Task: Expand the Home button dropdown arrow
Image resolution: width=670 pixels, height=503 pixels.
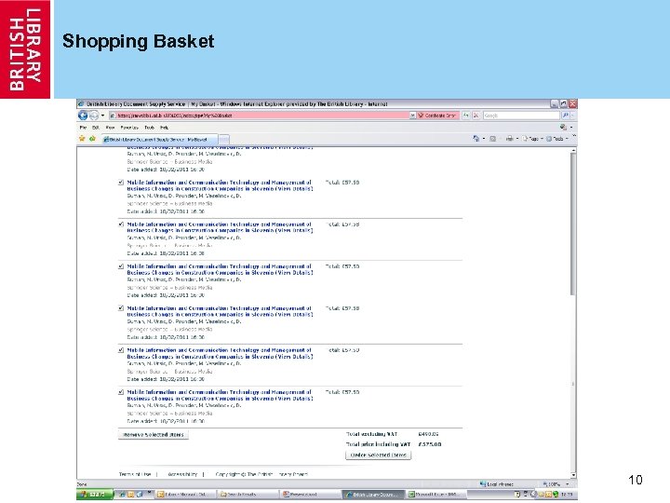Action: [484, 139]
